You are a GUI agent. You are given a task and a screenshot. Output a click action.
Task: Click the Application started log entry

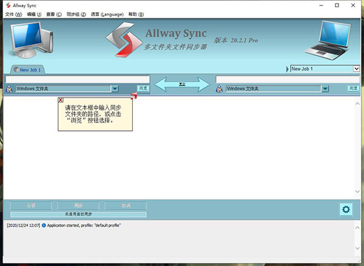[84, 225]
